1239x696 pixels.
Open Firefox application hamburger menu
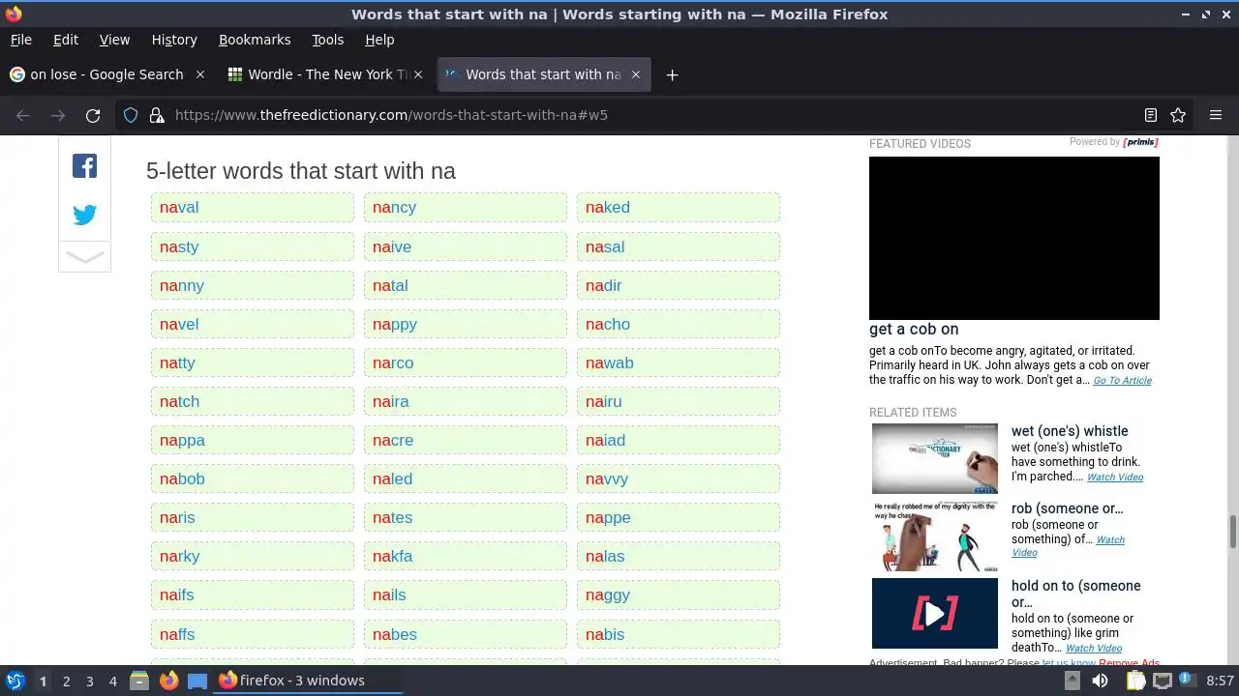coord(1216,115)
